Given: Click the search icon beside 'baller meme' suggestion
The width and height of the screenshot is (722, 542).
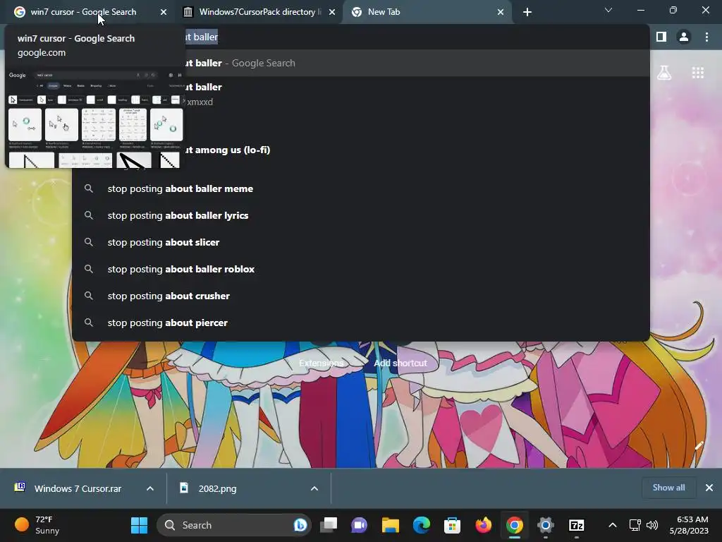Looking at the screenshot, I should (89, 188).
